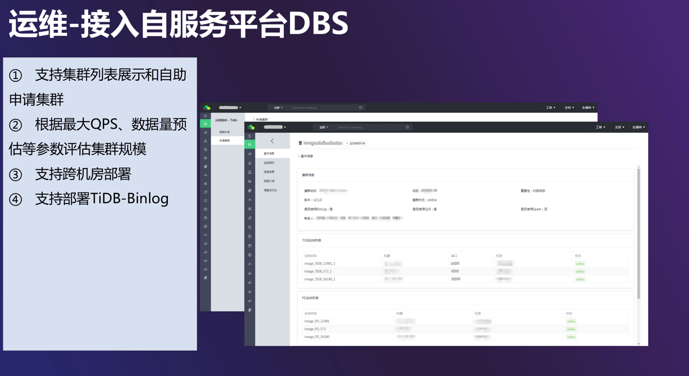This screenshot has height=376, width=689.
Task: Click the search magnifier in the back window
Action: pos(360,108)
